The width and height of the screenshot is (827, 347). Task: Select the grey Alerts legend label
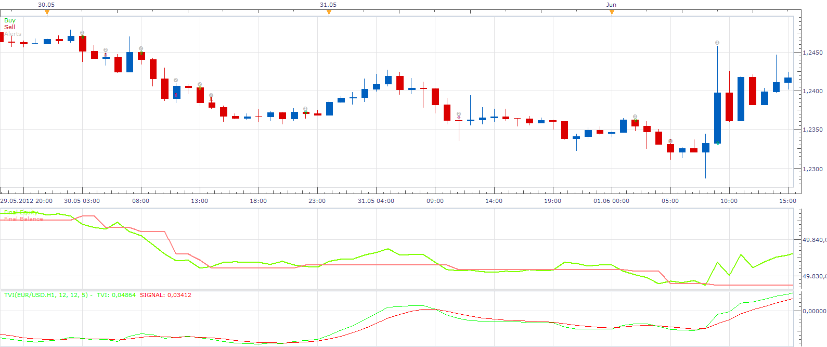pyautogui.click(x=13, y=34)
